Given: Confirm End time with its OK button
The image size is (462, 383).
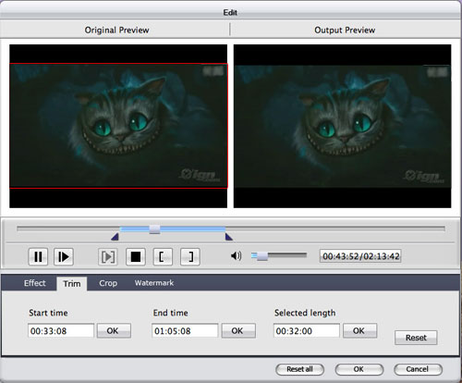Looking at the screenshot, I should pos(238,330).
